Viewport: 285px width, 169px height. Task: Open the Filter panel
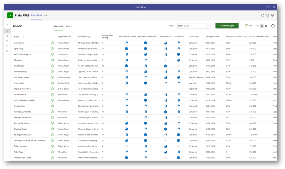click(x=248, y=26)
